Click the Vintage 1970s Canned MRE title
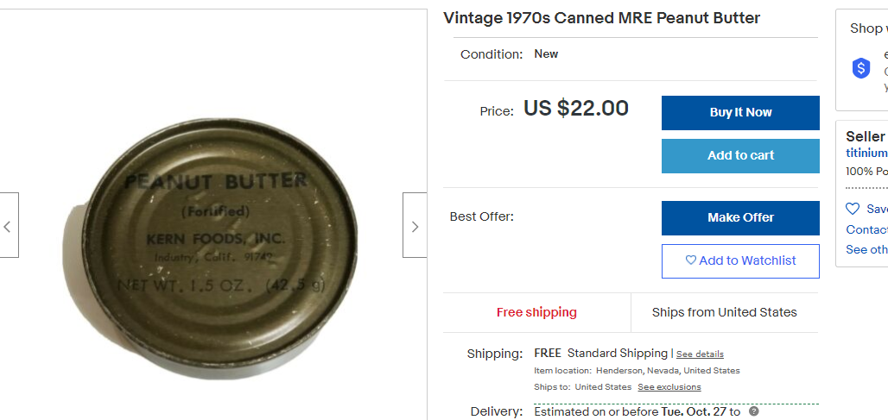Screen dimensions: 888x420 601,18
